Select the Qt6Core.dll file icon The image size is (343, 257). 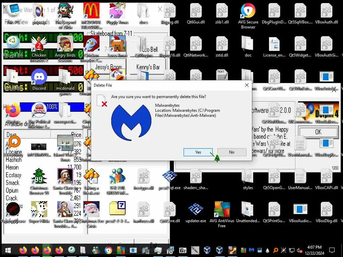[x=170, y=212]
